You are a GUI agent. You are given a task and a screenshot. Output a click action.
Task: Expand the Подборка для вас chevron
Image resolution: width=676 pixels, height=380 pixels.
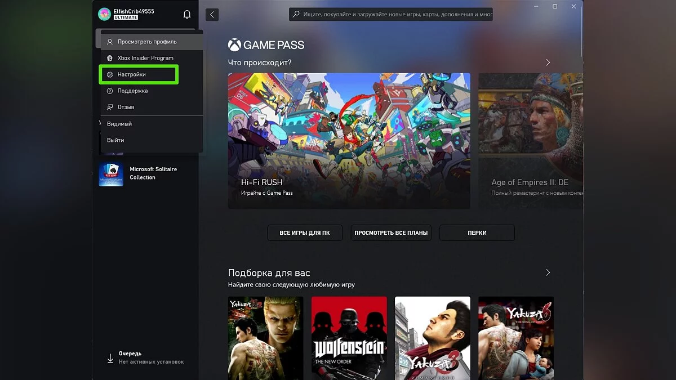[x=548, y=272]
